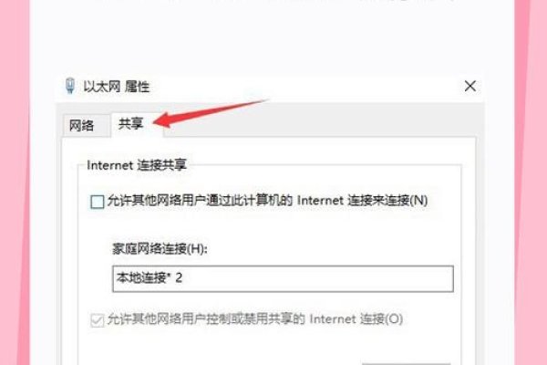Click the red arrow pointing at 共享
The height and width of the screenshot is (365, 547).
pos(210,113)
